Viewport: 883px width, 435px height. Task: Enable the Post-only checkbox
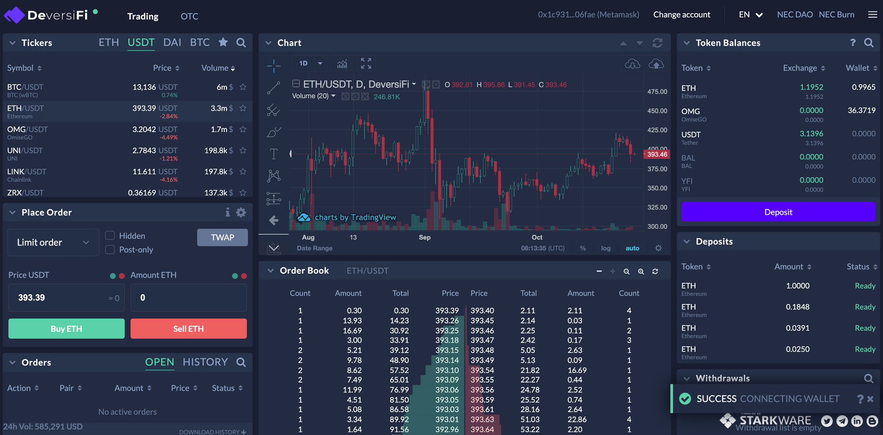(110, 249)
